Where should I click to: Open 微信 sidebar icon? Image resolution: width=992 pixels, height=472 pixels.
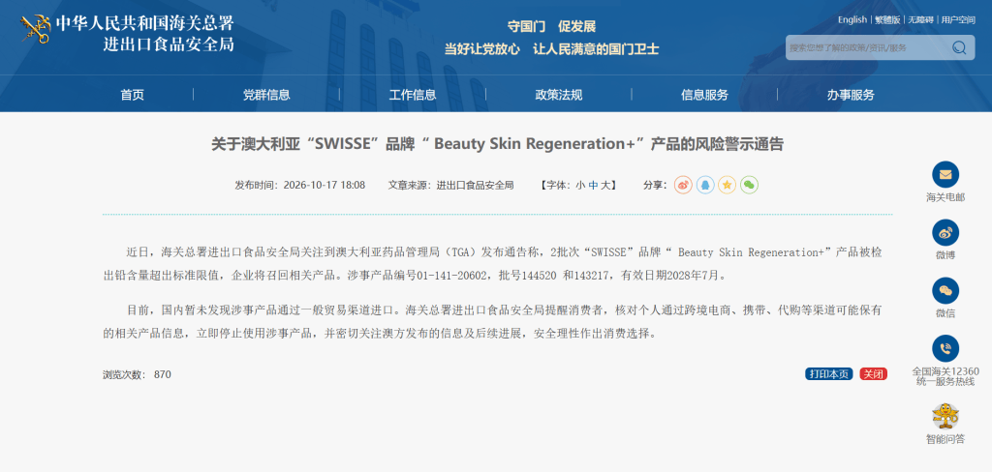coord(945,291)
